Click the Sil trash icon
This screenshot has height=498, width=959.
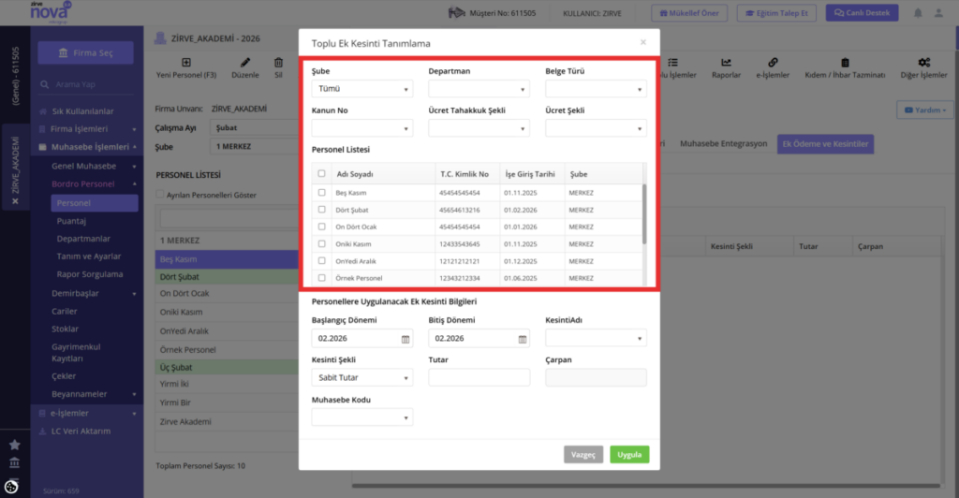[278, 63]
